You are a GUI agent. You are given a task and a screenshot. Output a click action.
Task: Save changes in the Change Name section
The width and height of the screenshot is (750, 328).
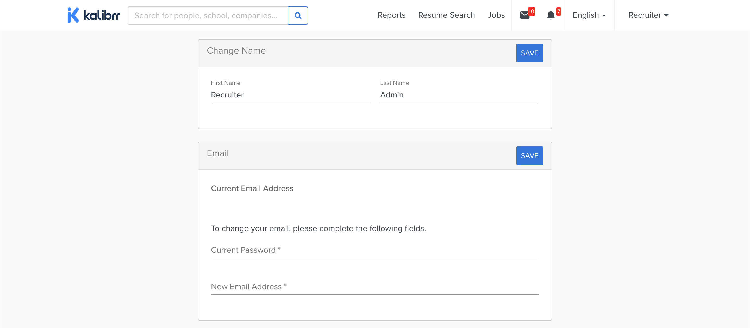click(x=529, y=53)
